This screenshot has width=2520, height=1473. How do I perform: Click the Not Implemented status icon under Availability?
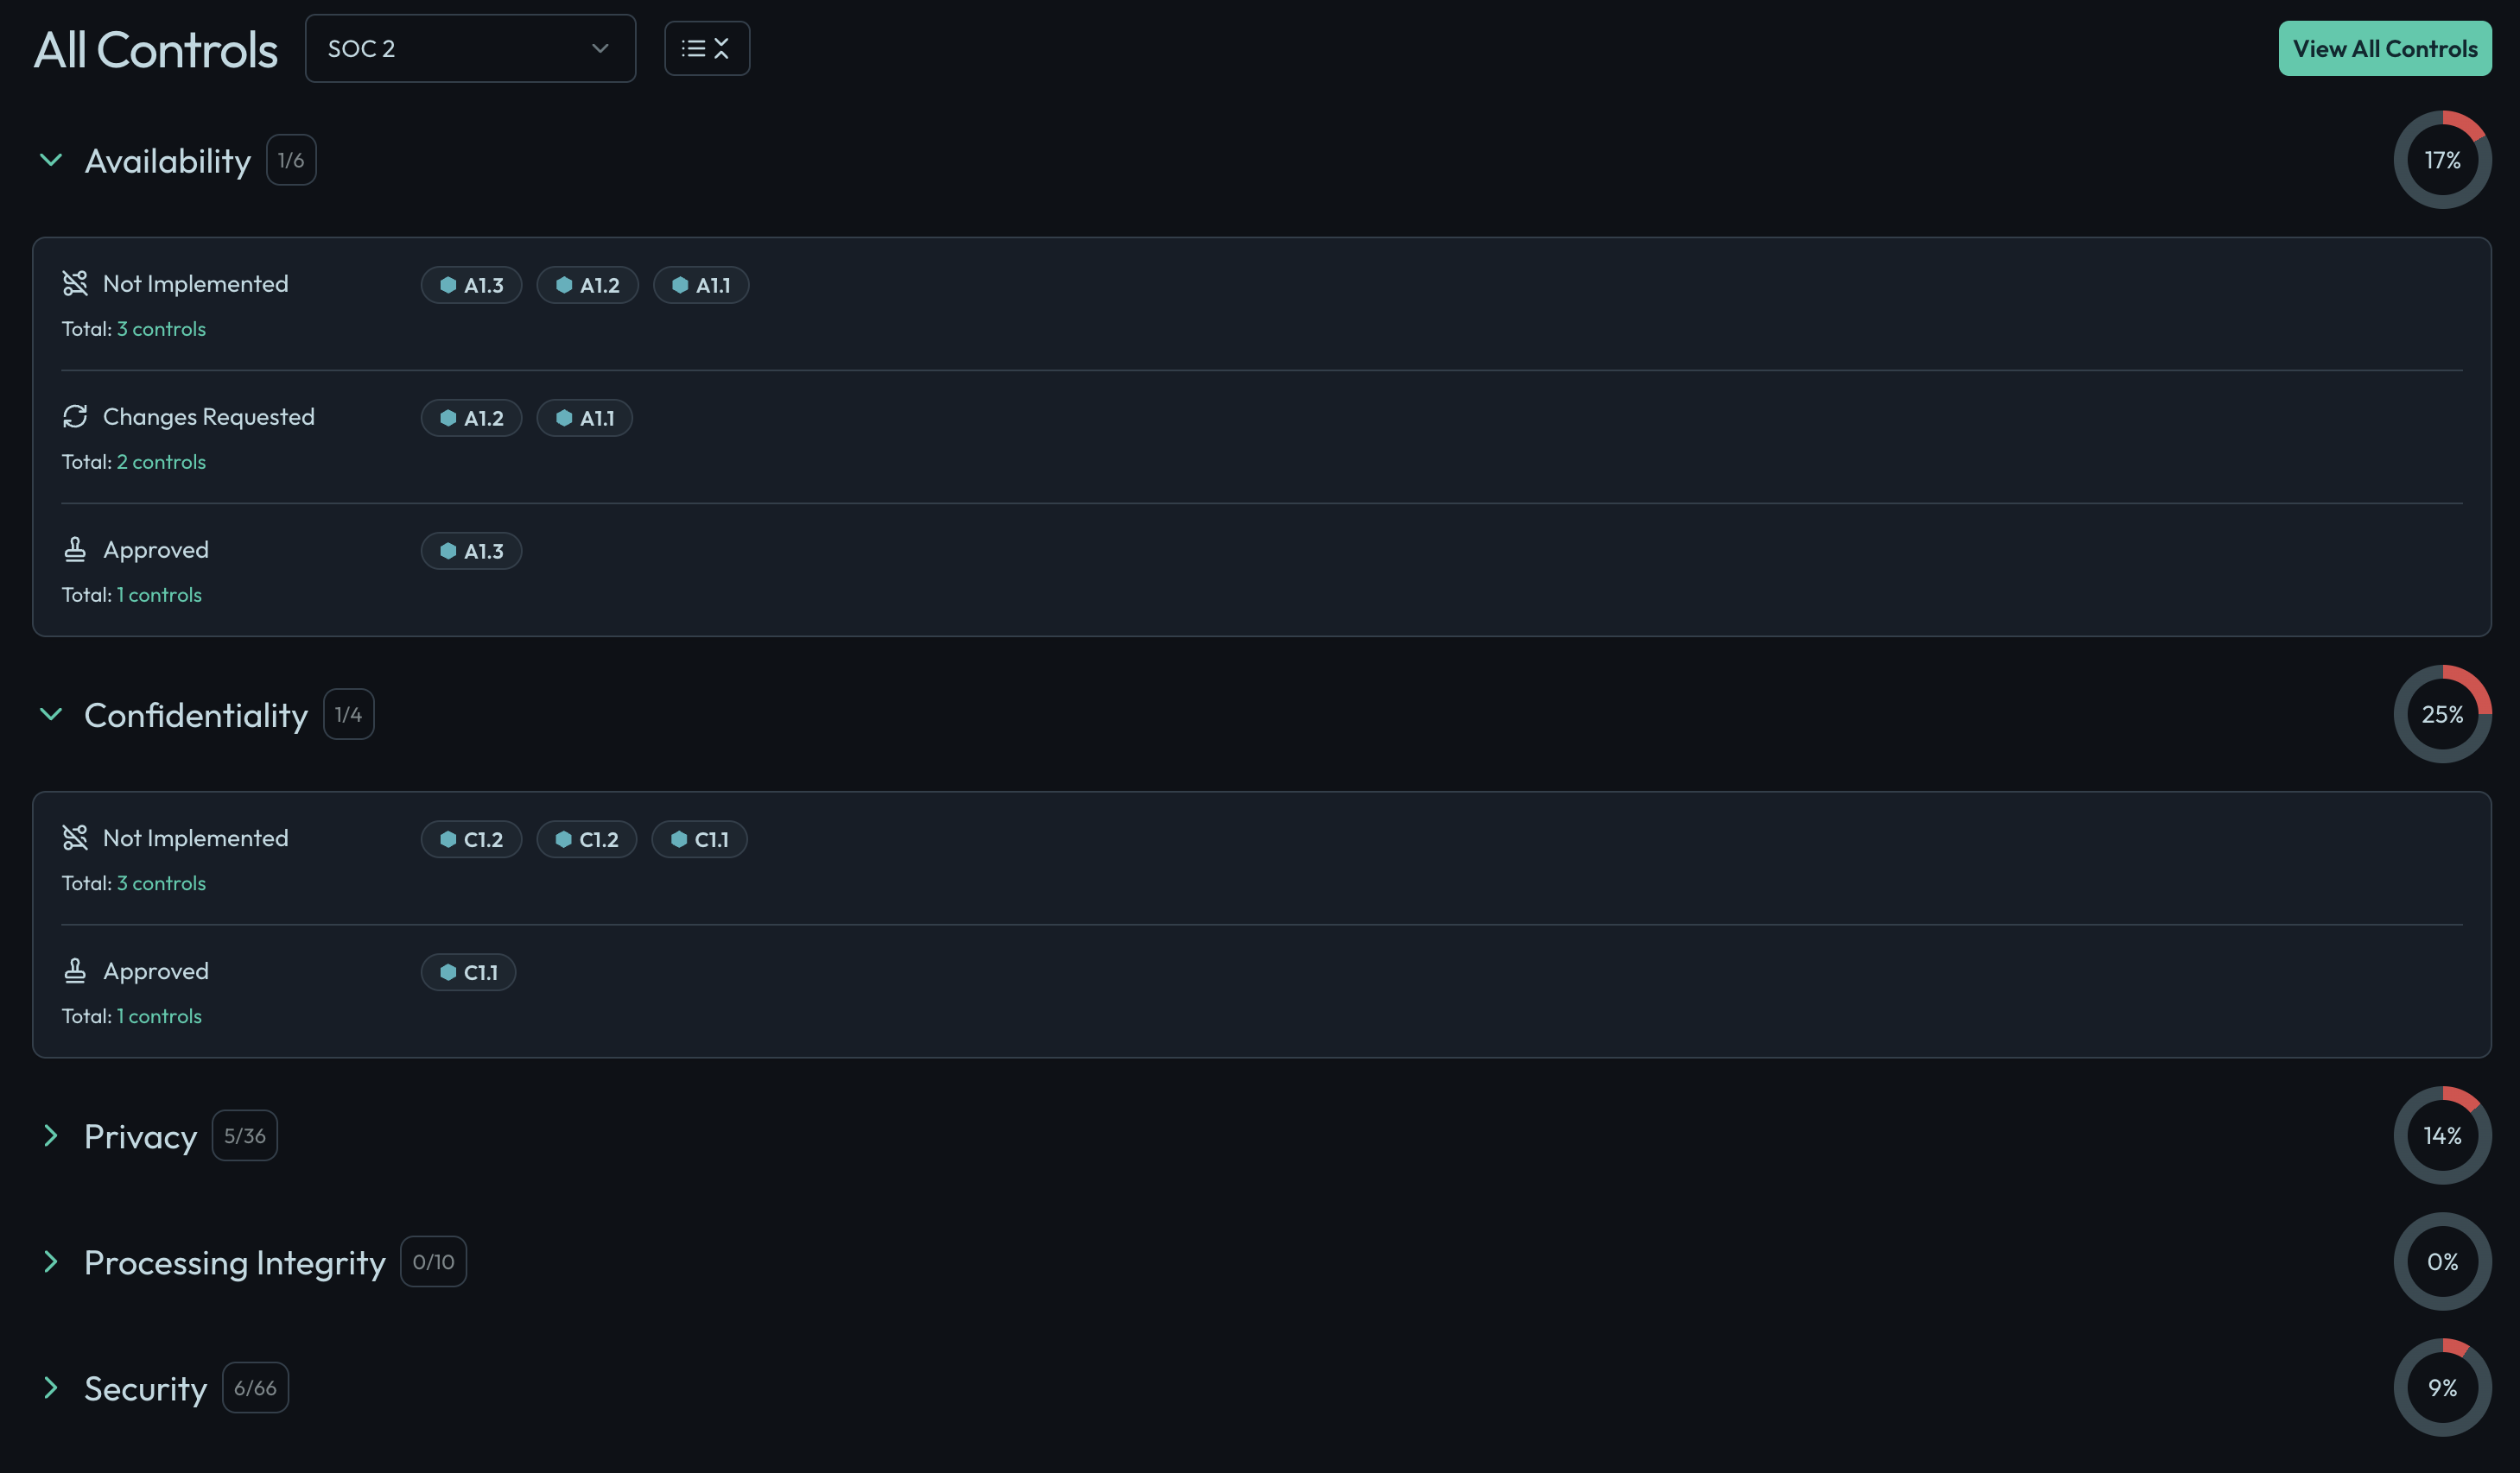[76, 283]
